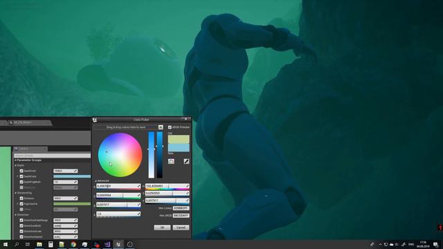
Task: Click the New color swatch
Action: (179, 147)
